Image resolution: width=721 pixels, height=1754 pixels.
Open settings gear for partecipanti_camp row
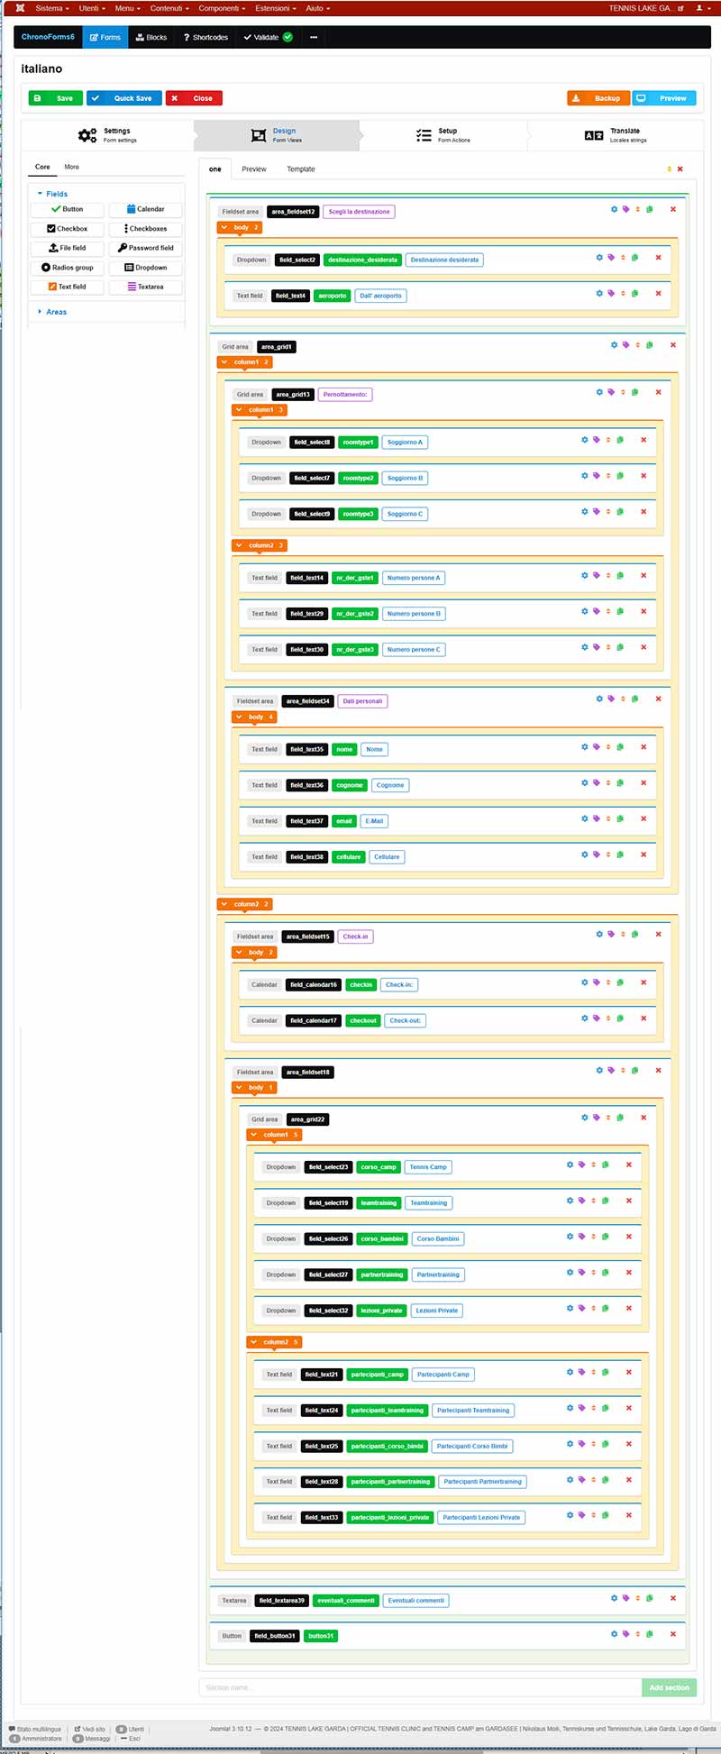(570, 1372)
